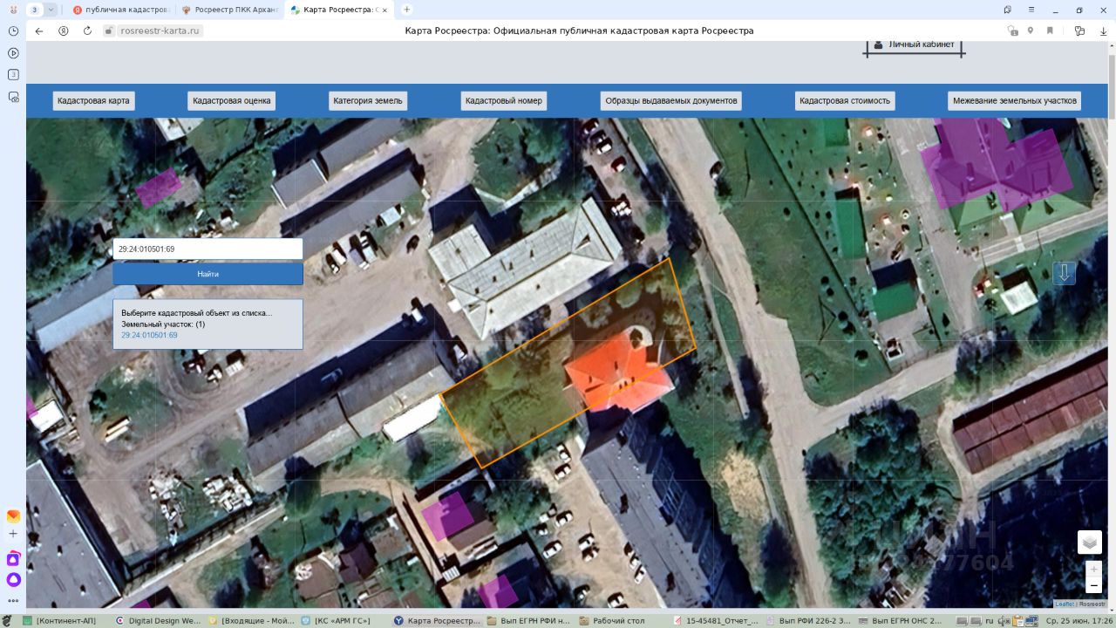Open the Leaflet attribution link
Screen dimensions: 1116x628
pos(1065,604)
